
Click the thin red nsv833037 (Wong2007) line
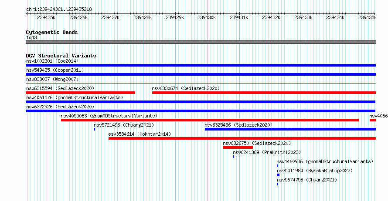pos(201,84)
